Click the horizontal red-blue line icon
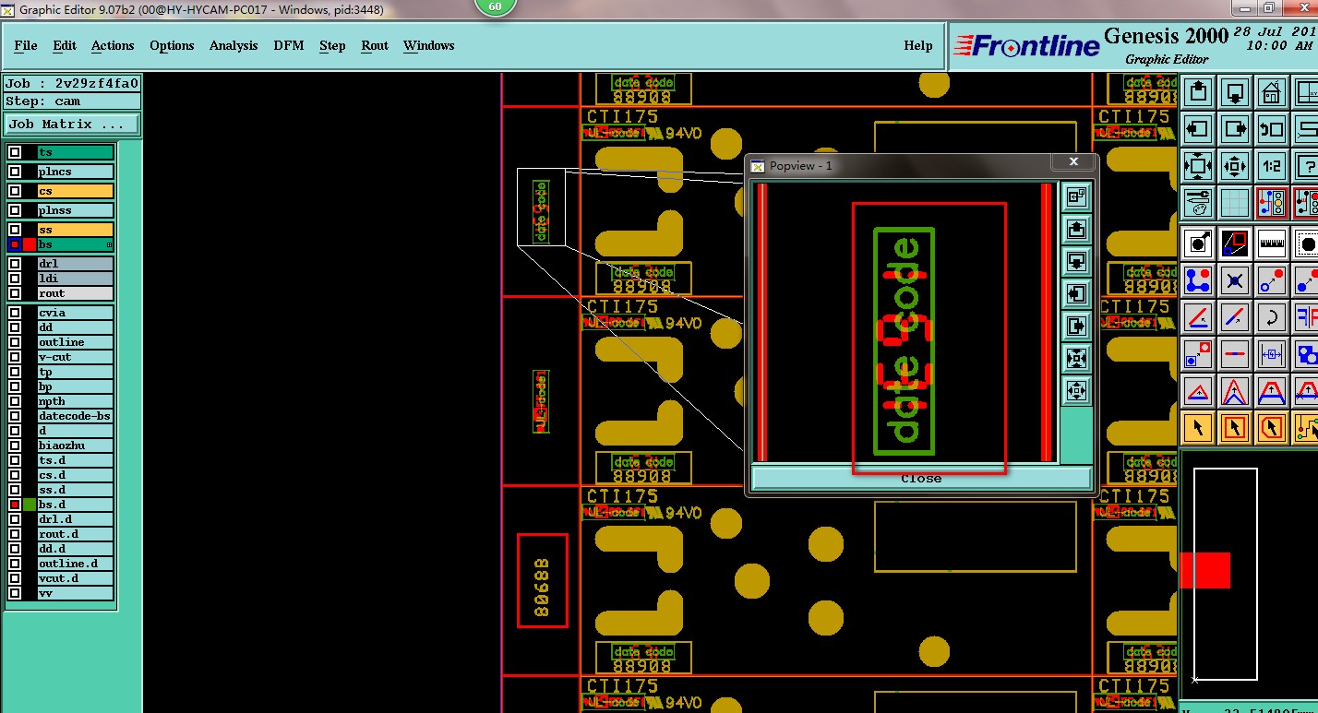The image size is (1318, 713). pyautogui.click(x=1235, y=353)
